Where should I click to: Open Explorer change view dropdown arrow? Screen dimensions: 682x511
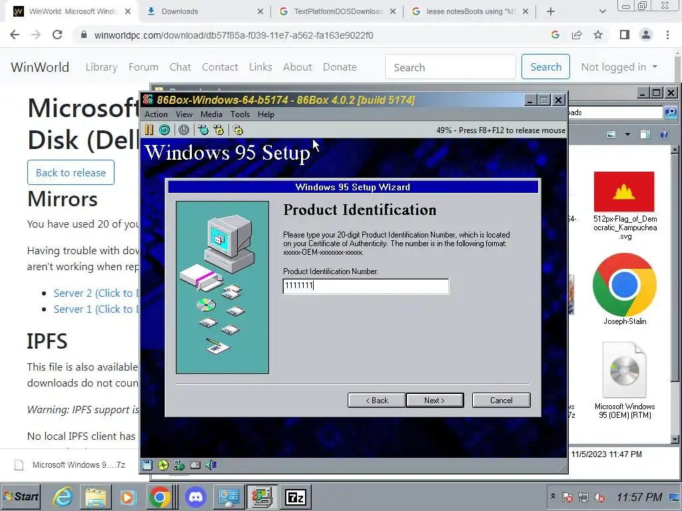pyautogui.click(x=627, y=134)
